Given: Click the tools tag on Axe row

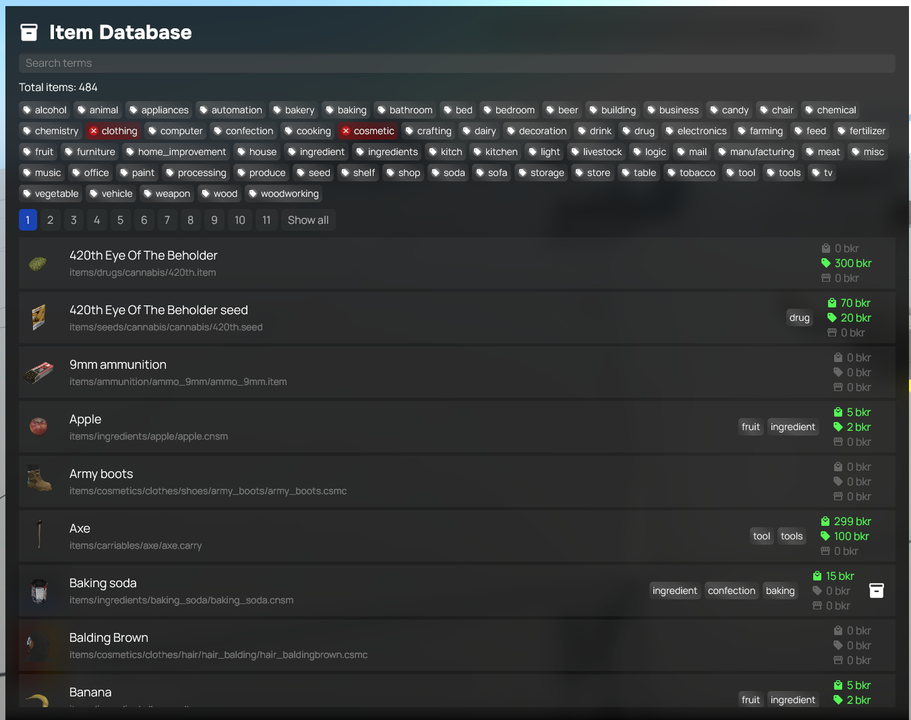Looking at the screenshot, I should pyautogui.click(x=792, y=536).
